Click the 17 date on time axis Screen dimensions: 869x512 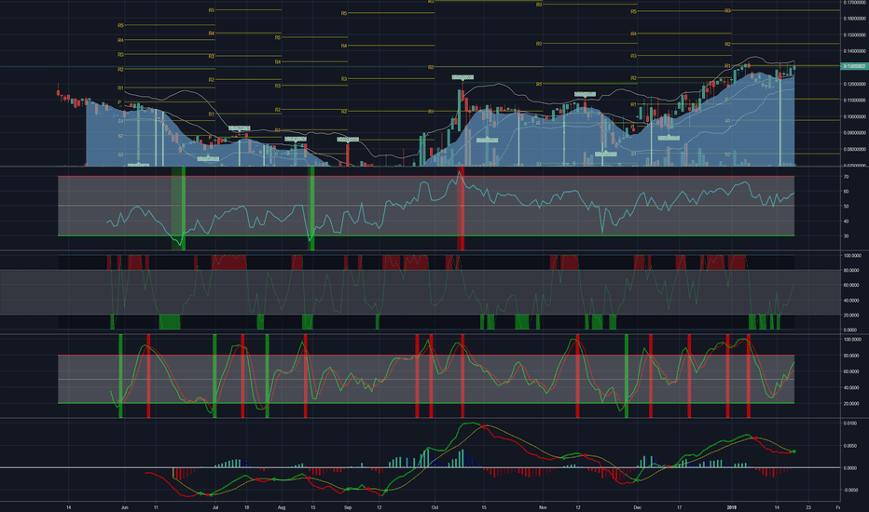click(x=679, y=507)
